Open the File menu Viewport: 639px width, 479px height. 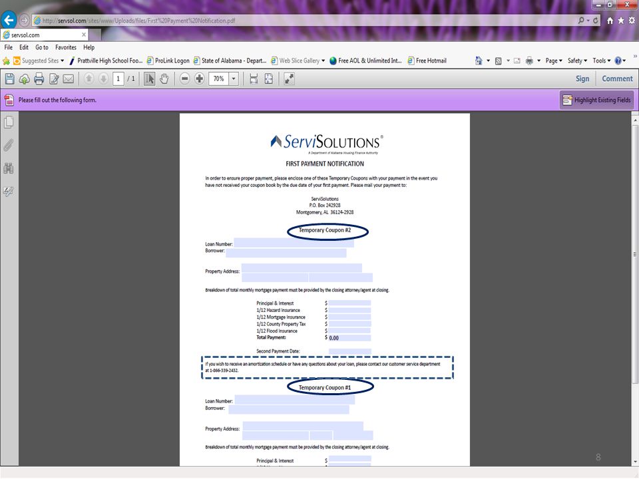pos(8,47)
